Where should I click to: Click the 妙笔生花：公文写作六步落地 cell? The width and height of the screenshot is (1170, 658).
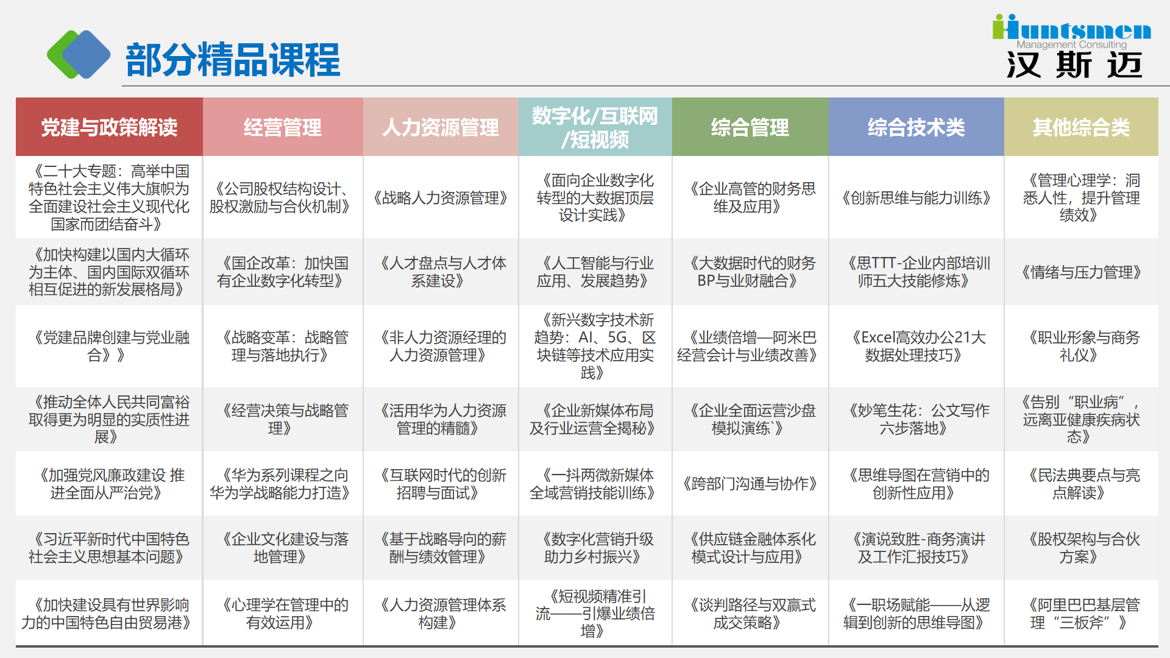tap(916, 419)
